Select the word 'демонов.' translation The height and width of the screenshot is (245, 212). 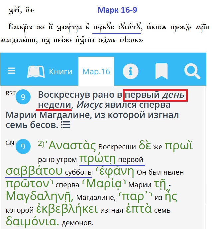pos(77,223)
